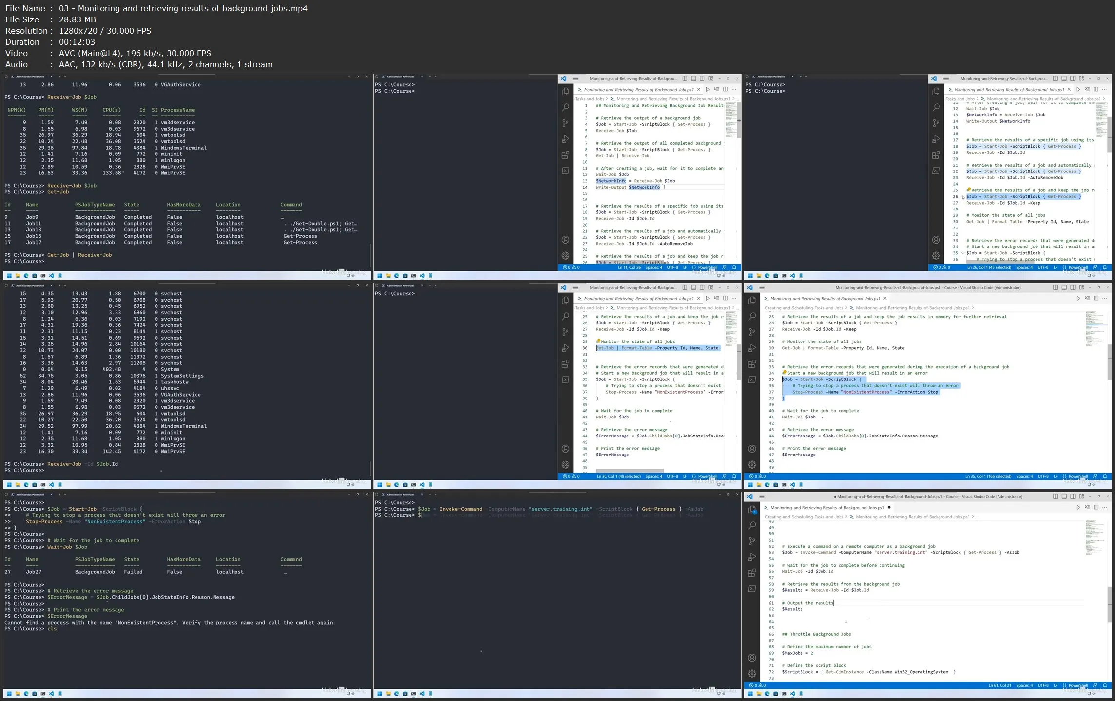Open Edge from taskbar under the cls terminal
The image size is (1115, 701).
coord(26,693)
